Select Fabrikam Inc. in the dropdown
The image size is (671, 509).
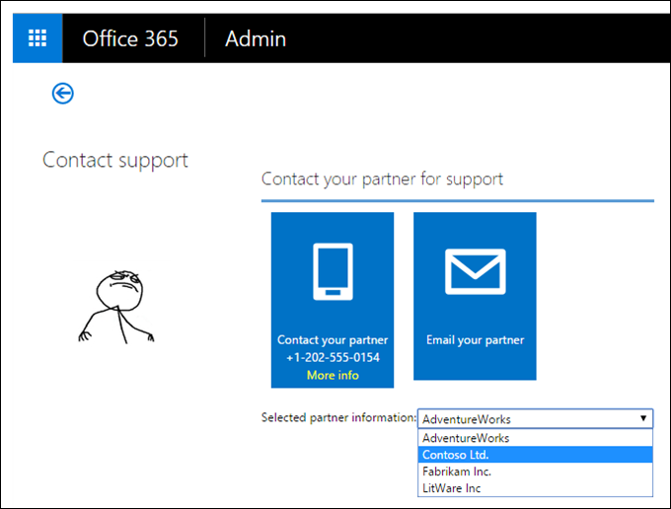(458, 472)
